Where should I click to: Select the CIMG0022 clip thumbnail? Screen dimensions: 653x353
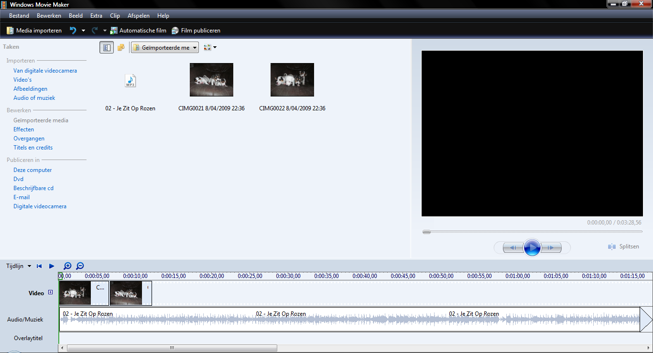point(292,80)
